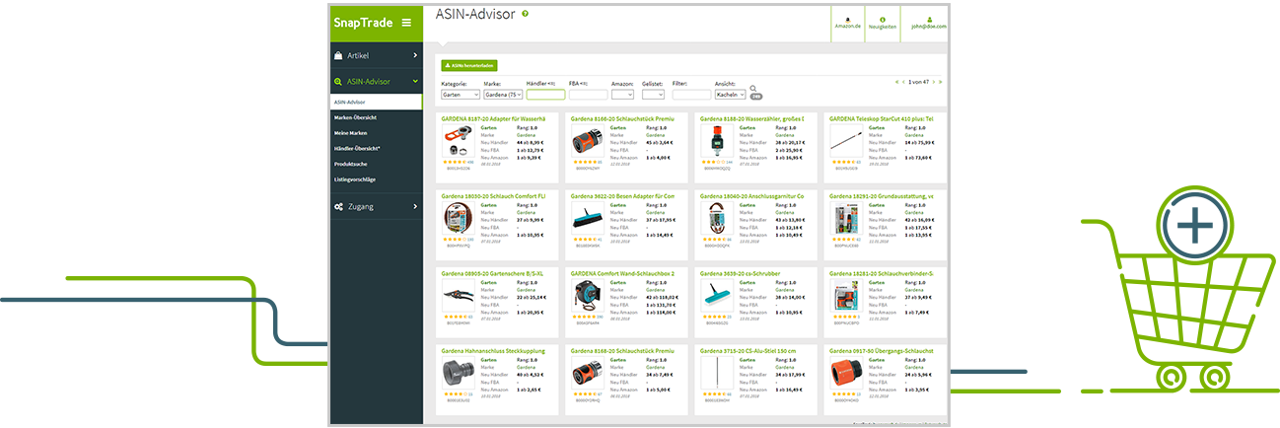Open the john@doe.com account menu
1280x428 pixels.
928,23
